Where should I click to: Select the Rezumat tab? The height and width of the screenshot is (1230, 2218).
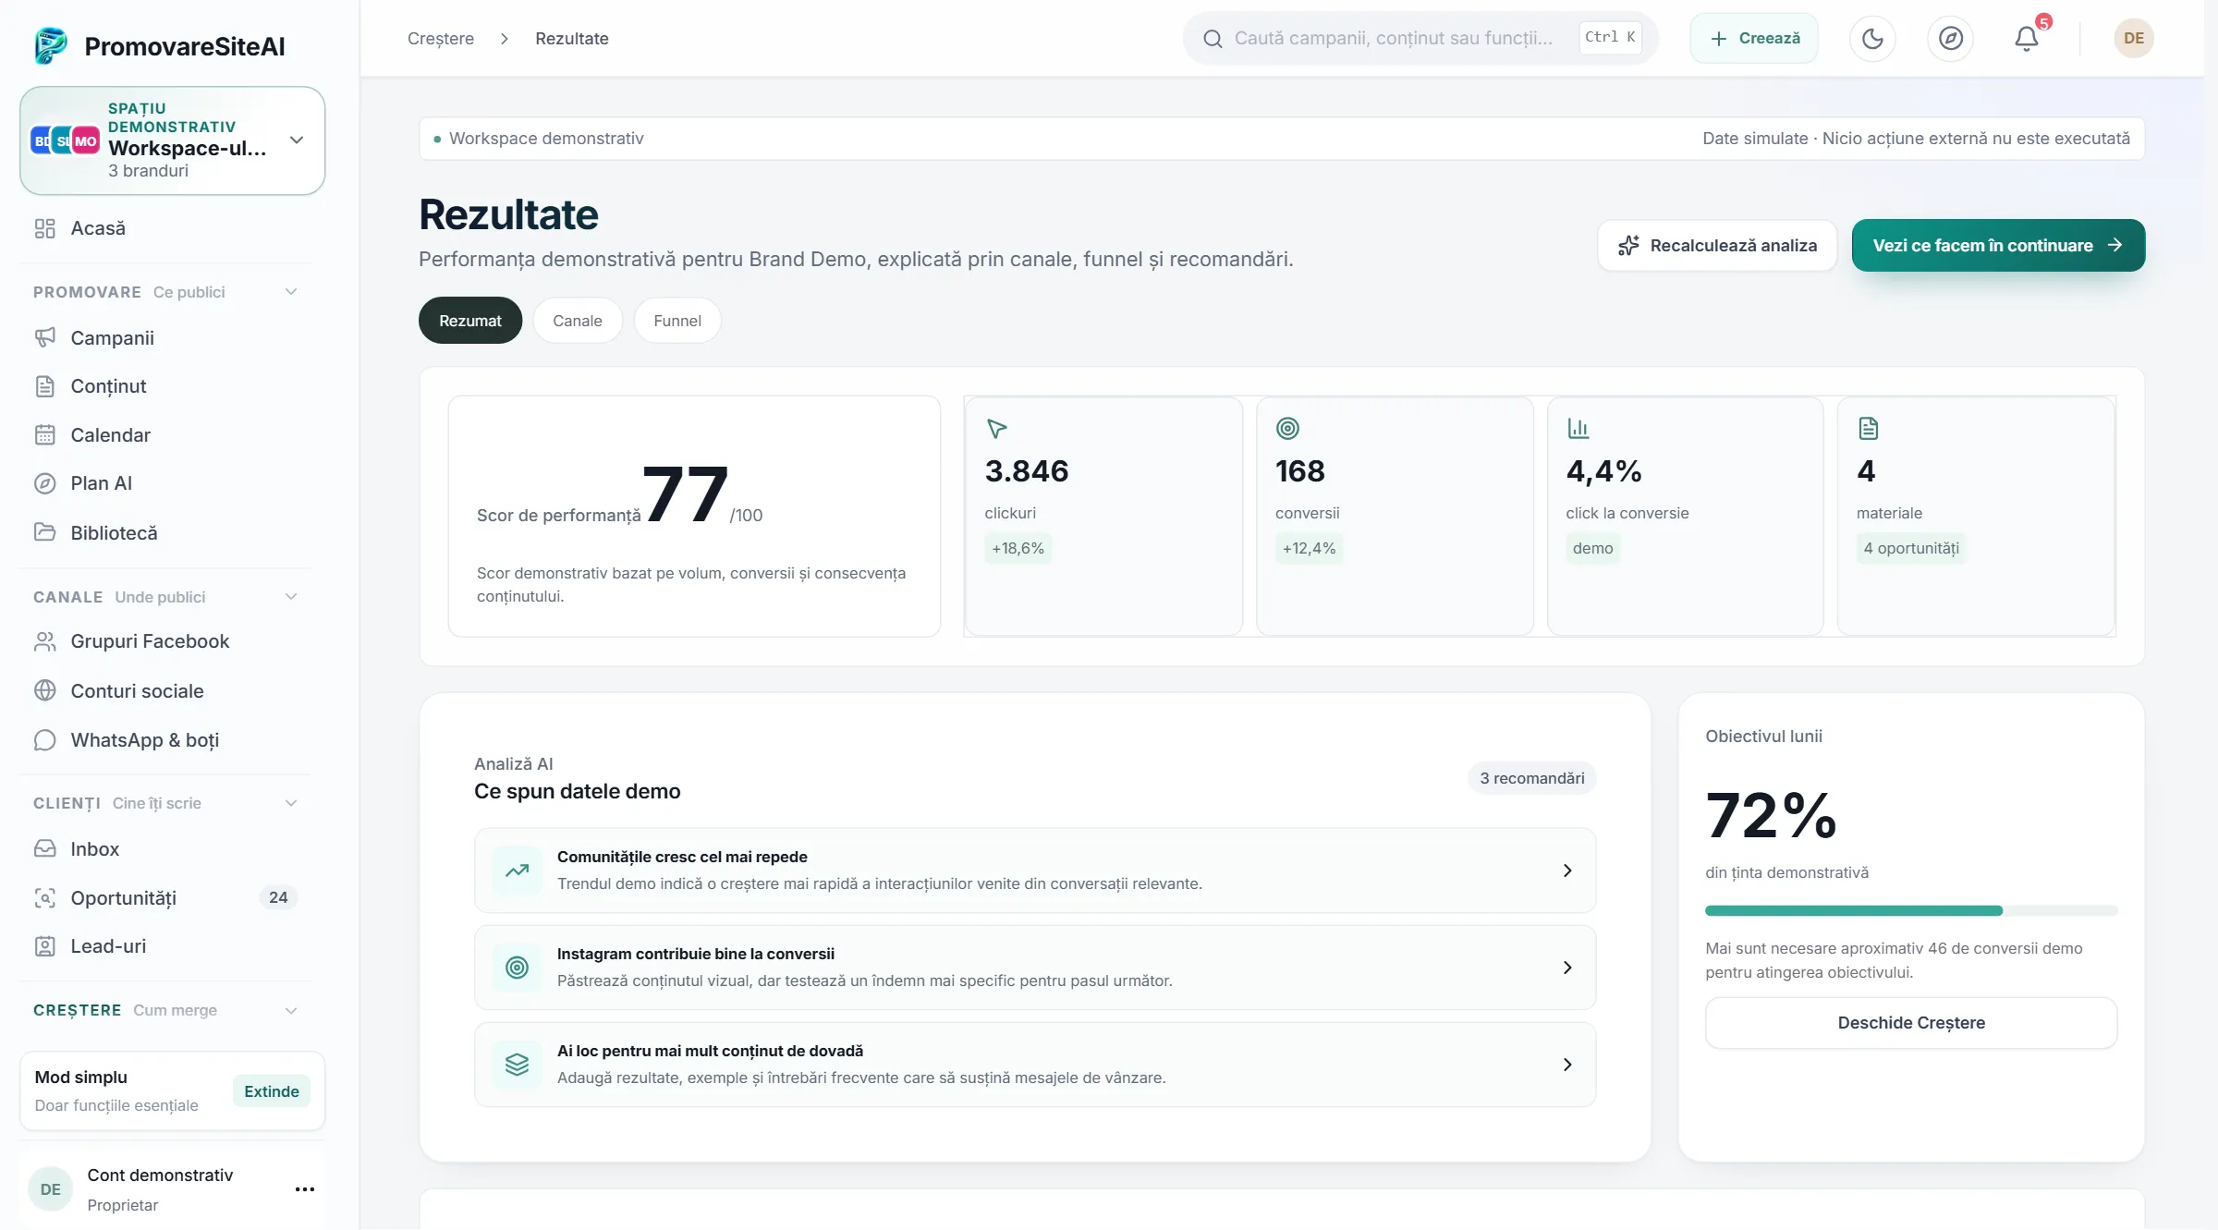click(x=470, y=321)
